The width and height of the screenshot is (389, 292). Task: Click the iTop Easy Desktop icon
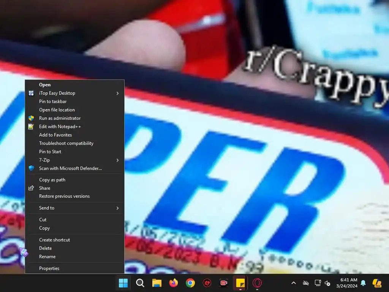31,94
